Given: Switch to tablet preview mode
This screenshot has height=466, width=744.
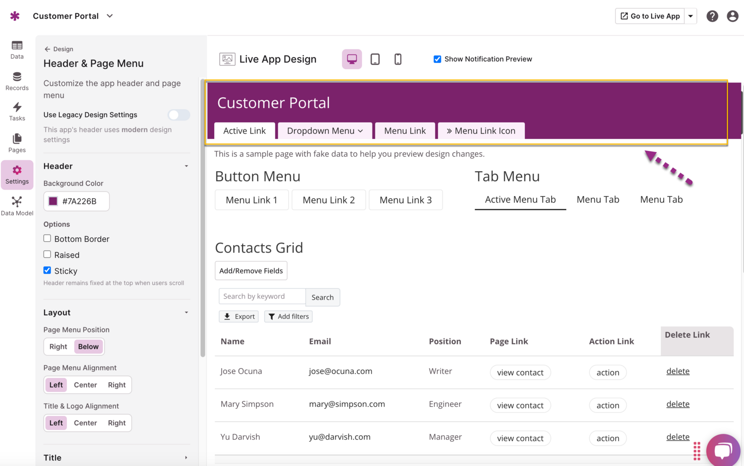Looking at the screenshot, I should (x=375, y=59).
